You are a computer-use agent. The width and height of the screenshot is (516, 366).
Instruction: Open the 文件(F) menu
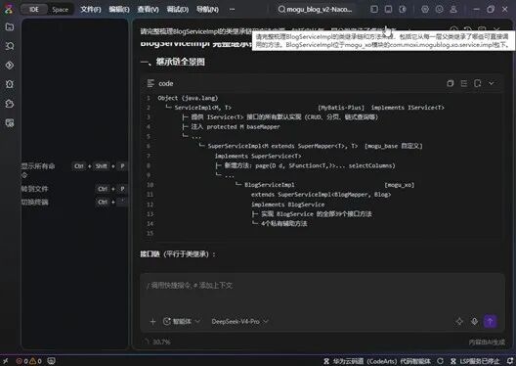pos(91,10)
